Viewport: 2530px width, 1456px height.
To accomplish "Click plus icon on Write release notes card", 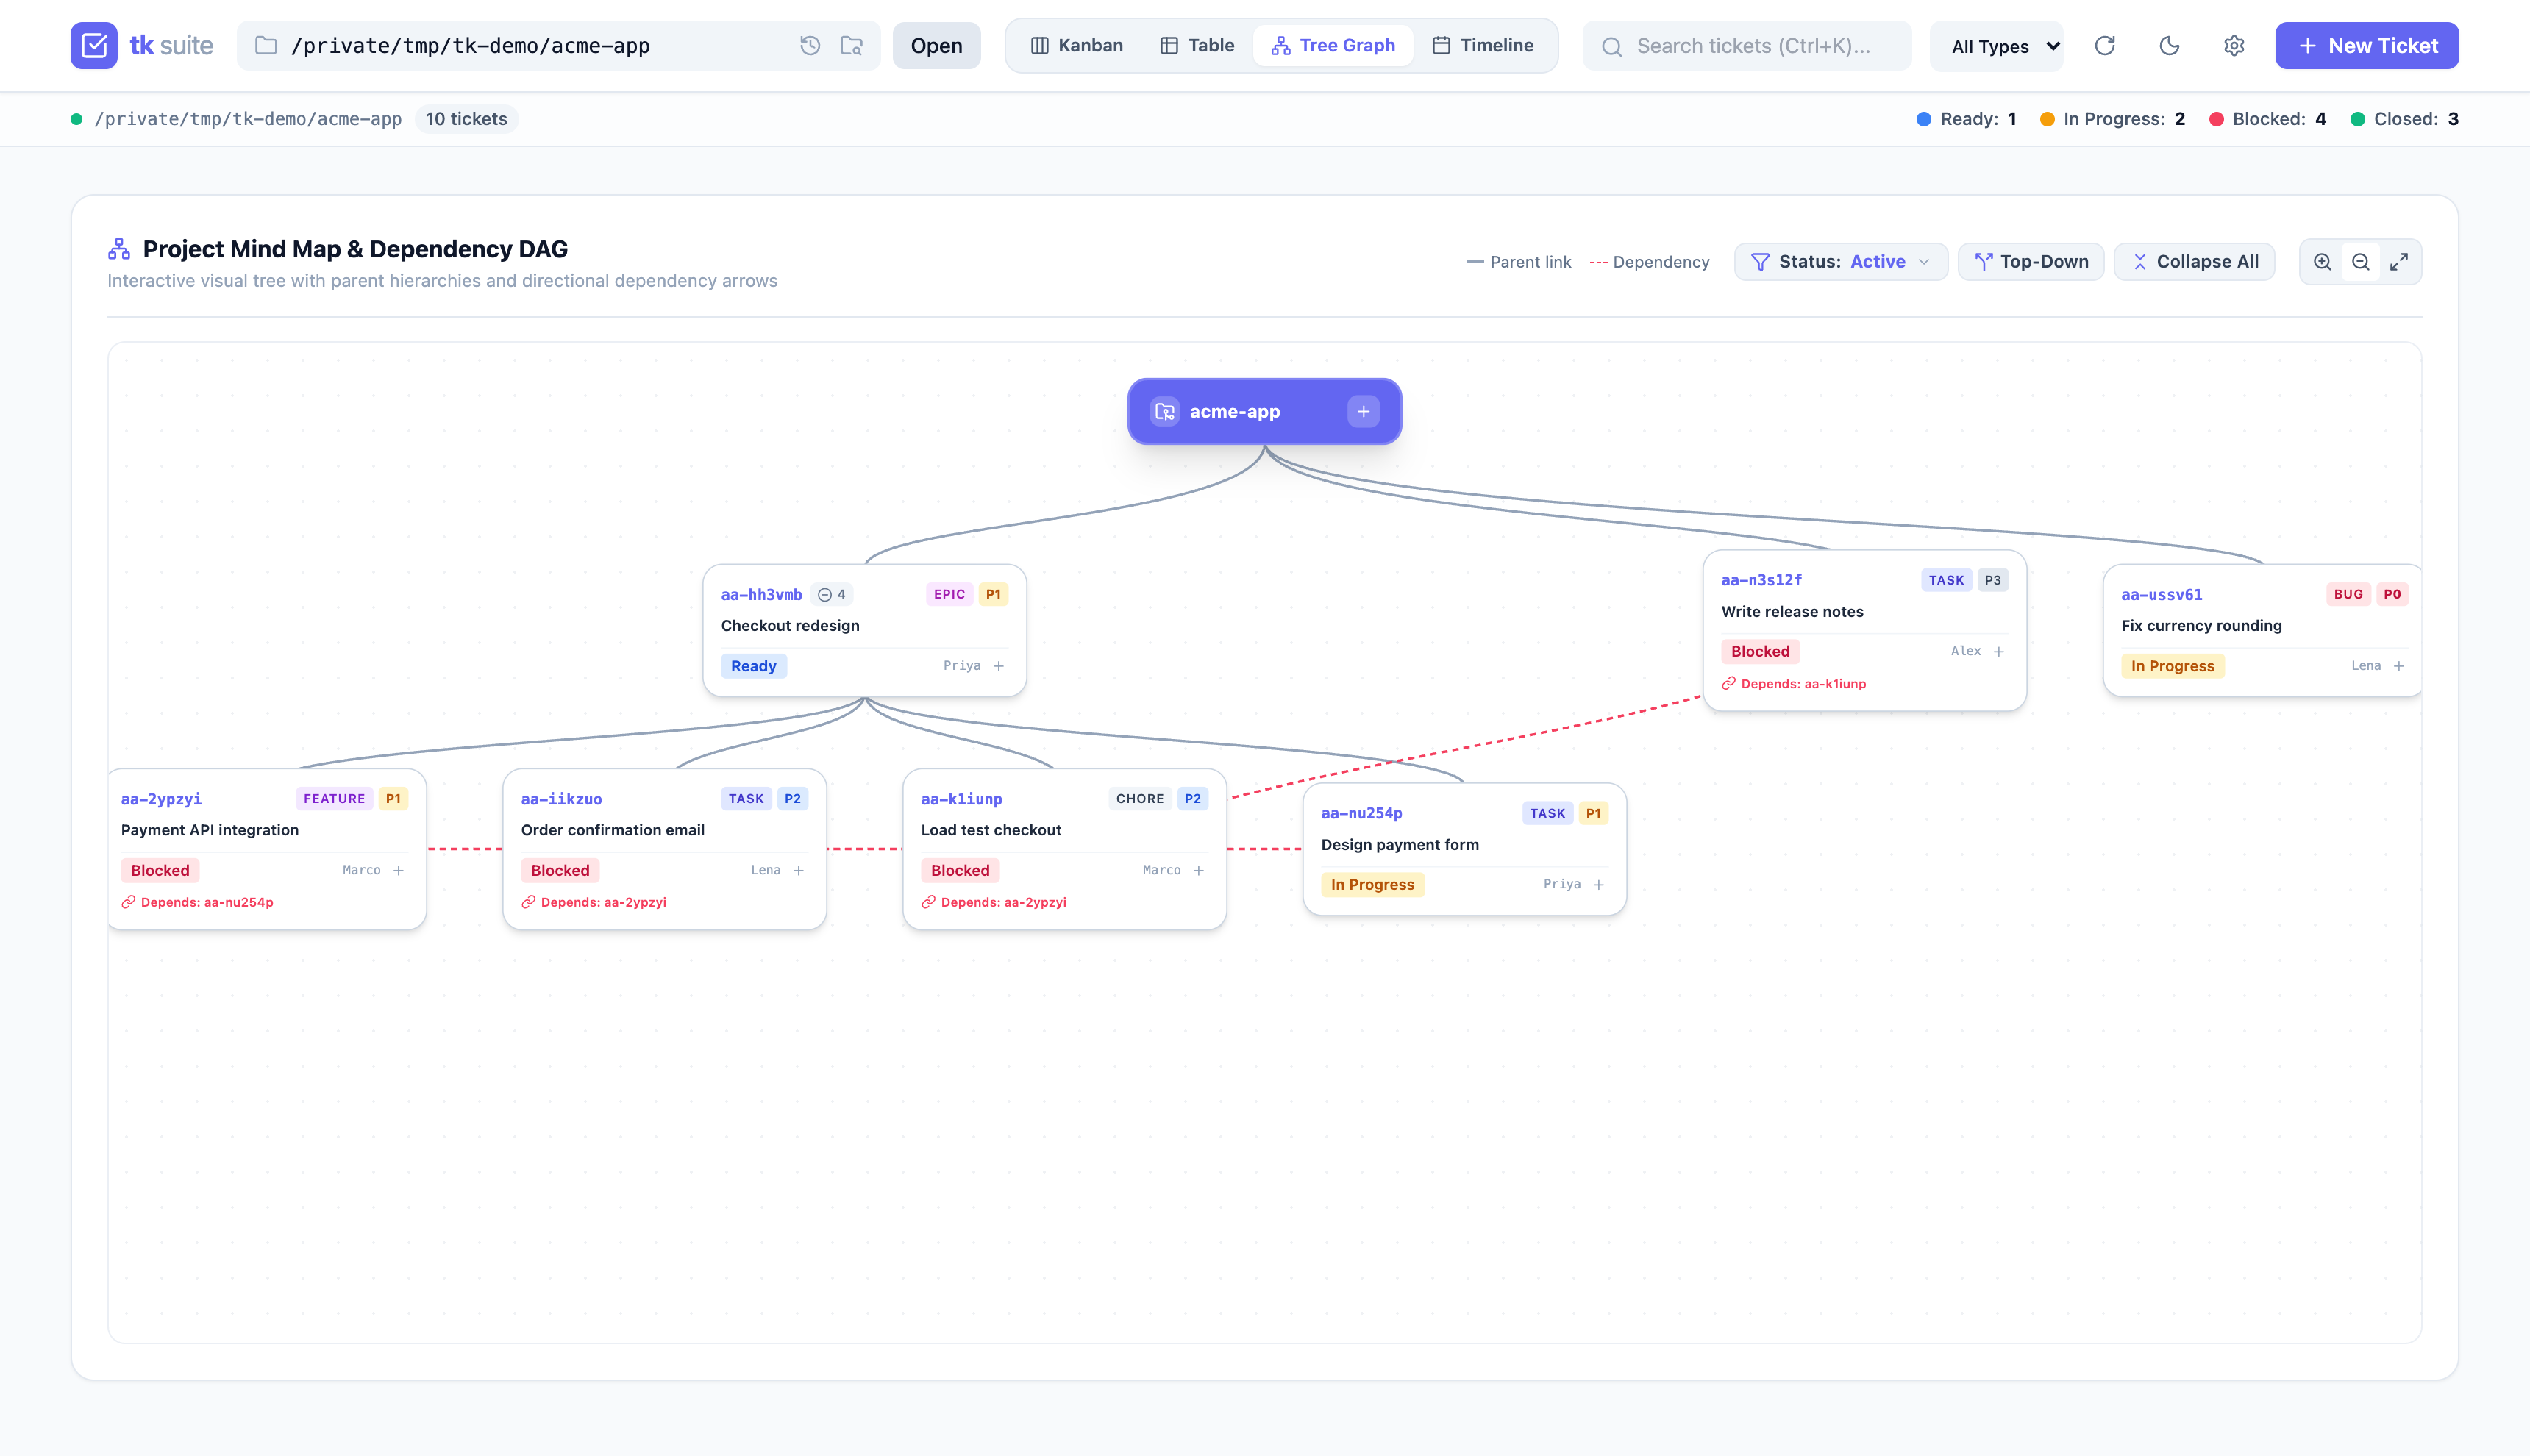I will (1998, 652).
